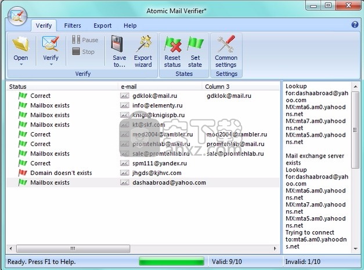
Task: Click the Verify envelope icon in the ribbon
Action: click(x=51, y=43)
